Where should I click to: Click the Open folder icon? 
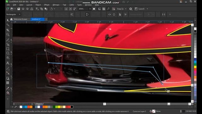(12, 9)
